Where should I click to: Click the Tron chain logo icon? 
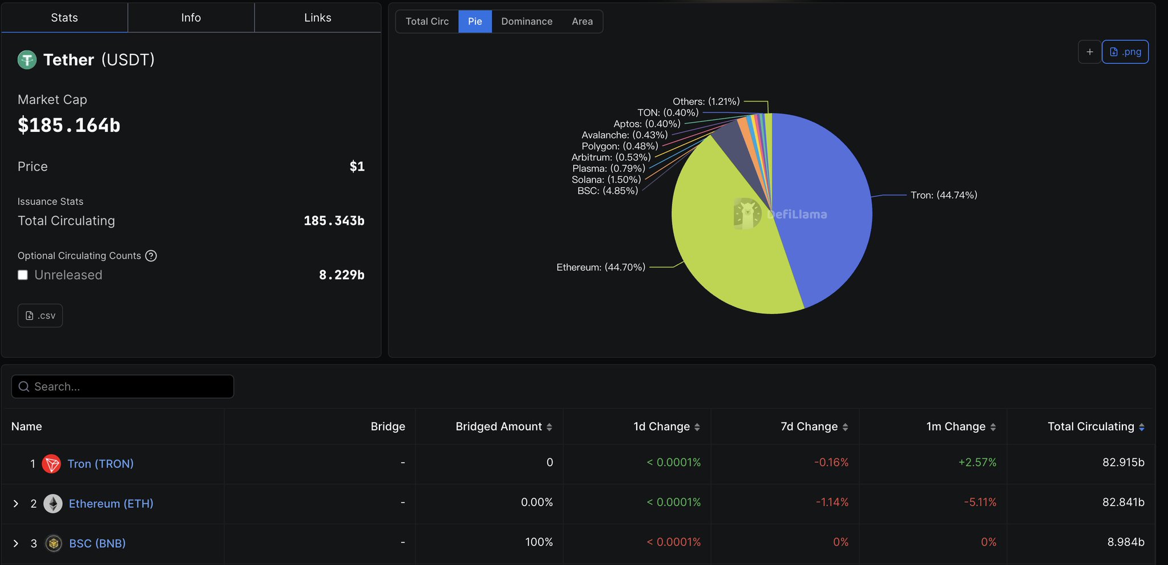(x=52, y=463)
